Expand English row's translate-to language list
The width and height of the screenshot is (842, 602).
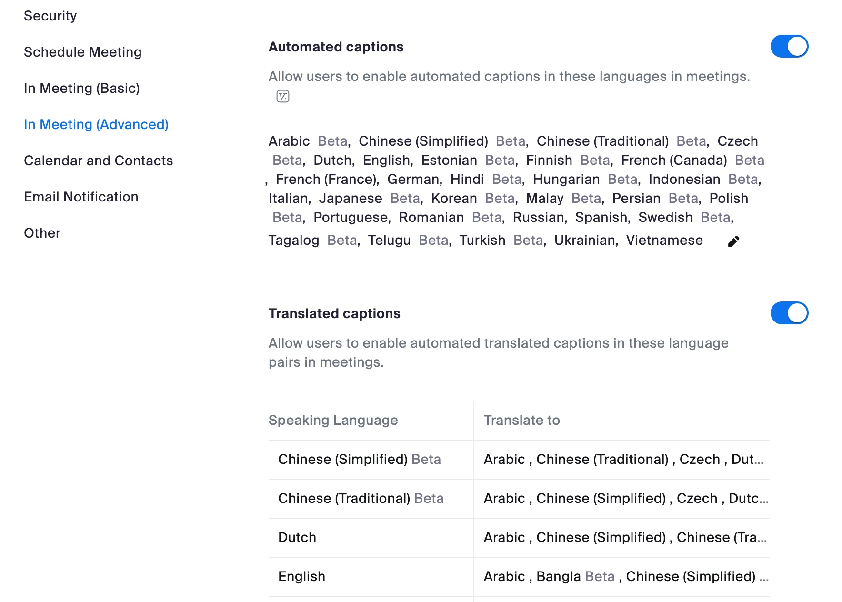(625, 576)
